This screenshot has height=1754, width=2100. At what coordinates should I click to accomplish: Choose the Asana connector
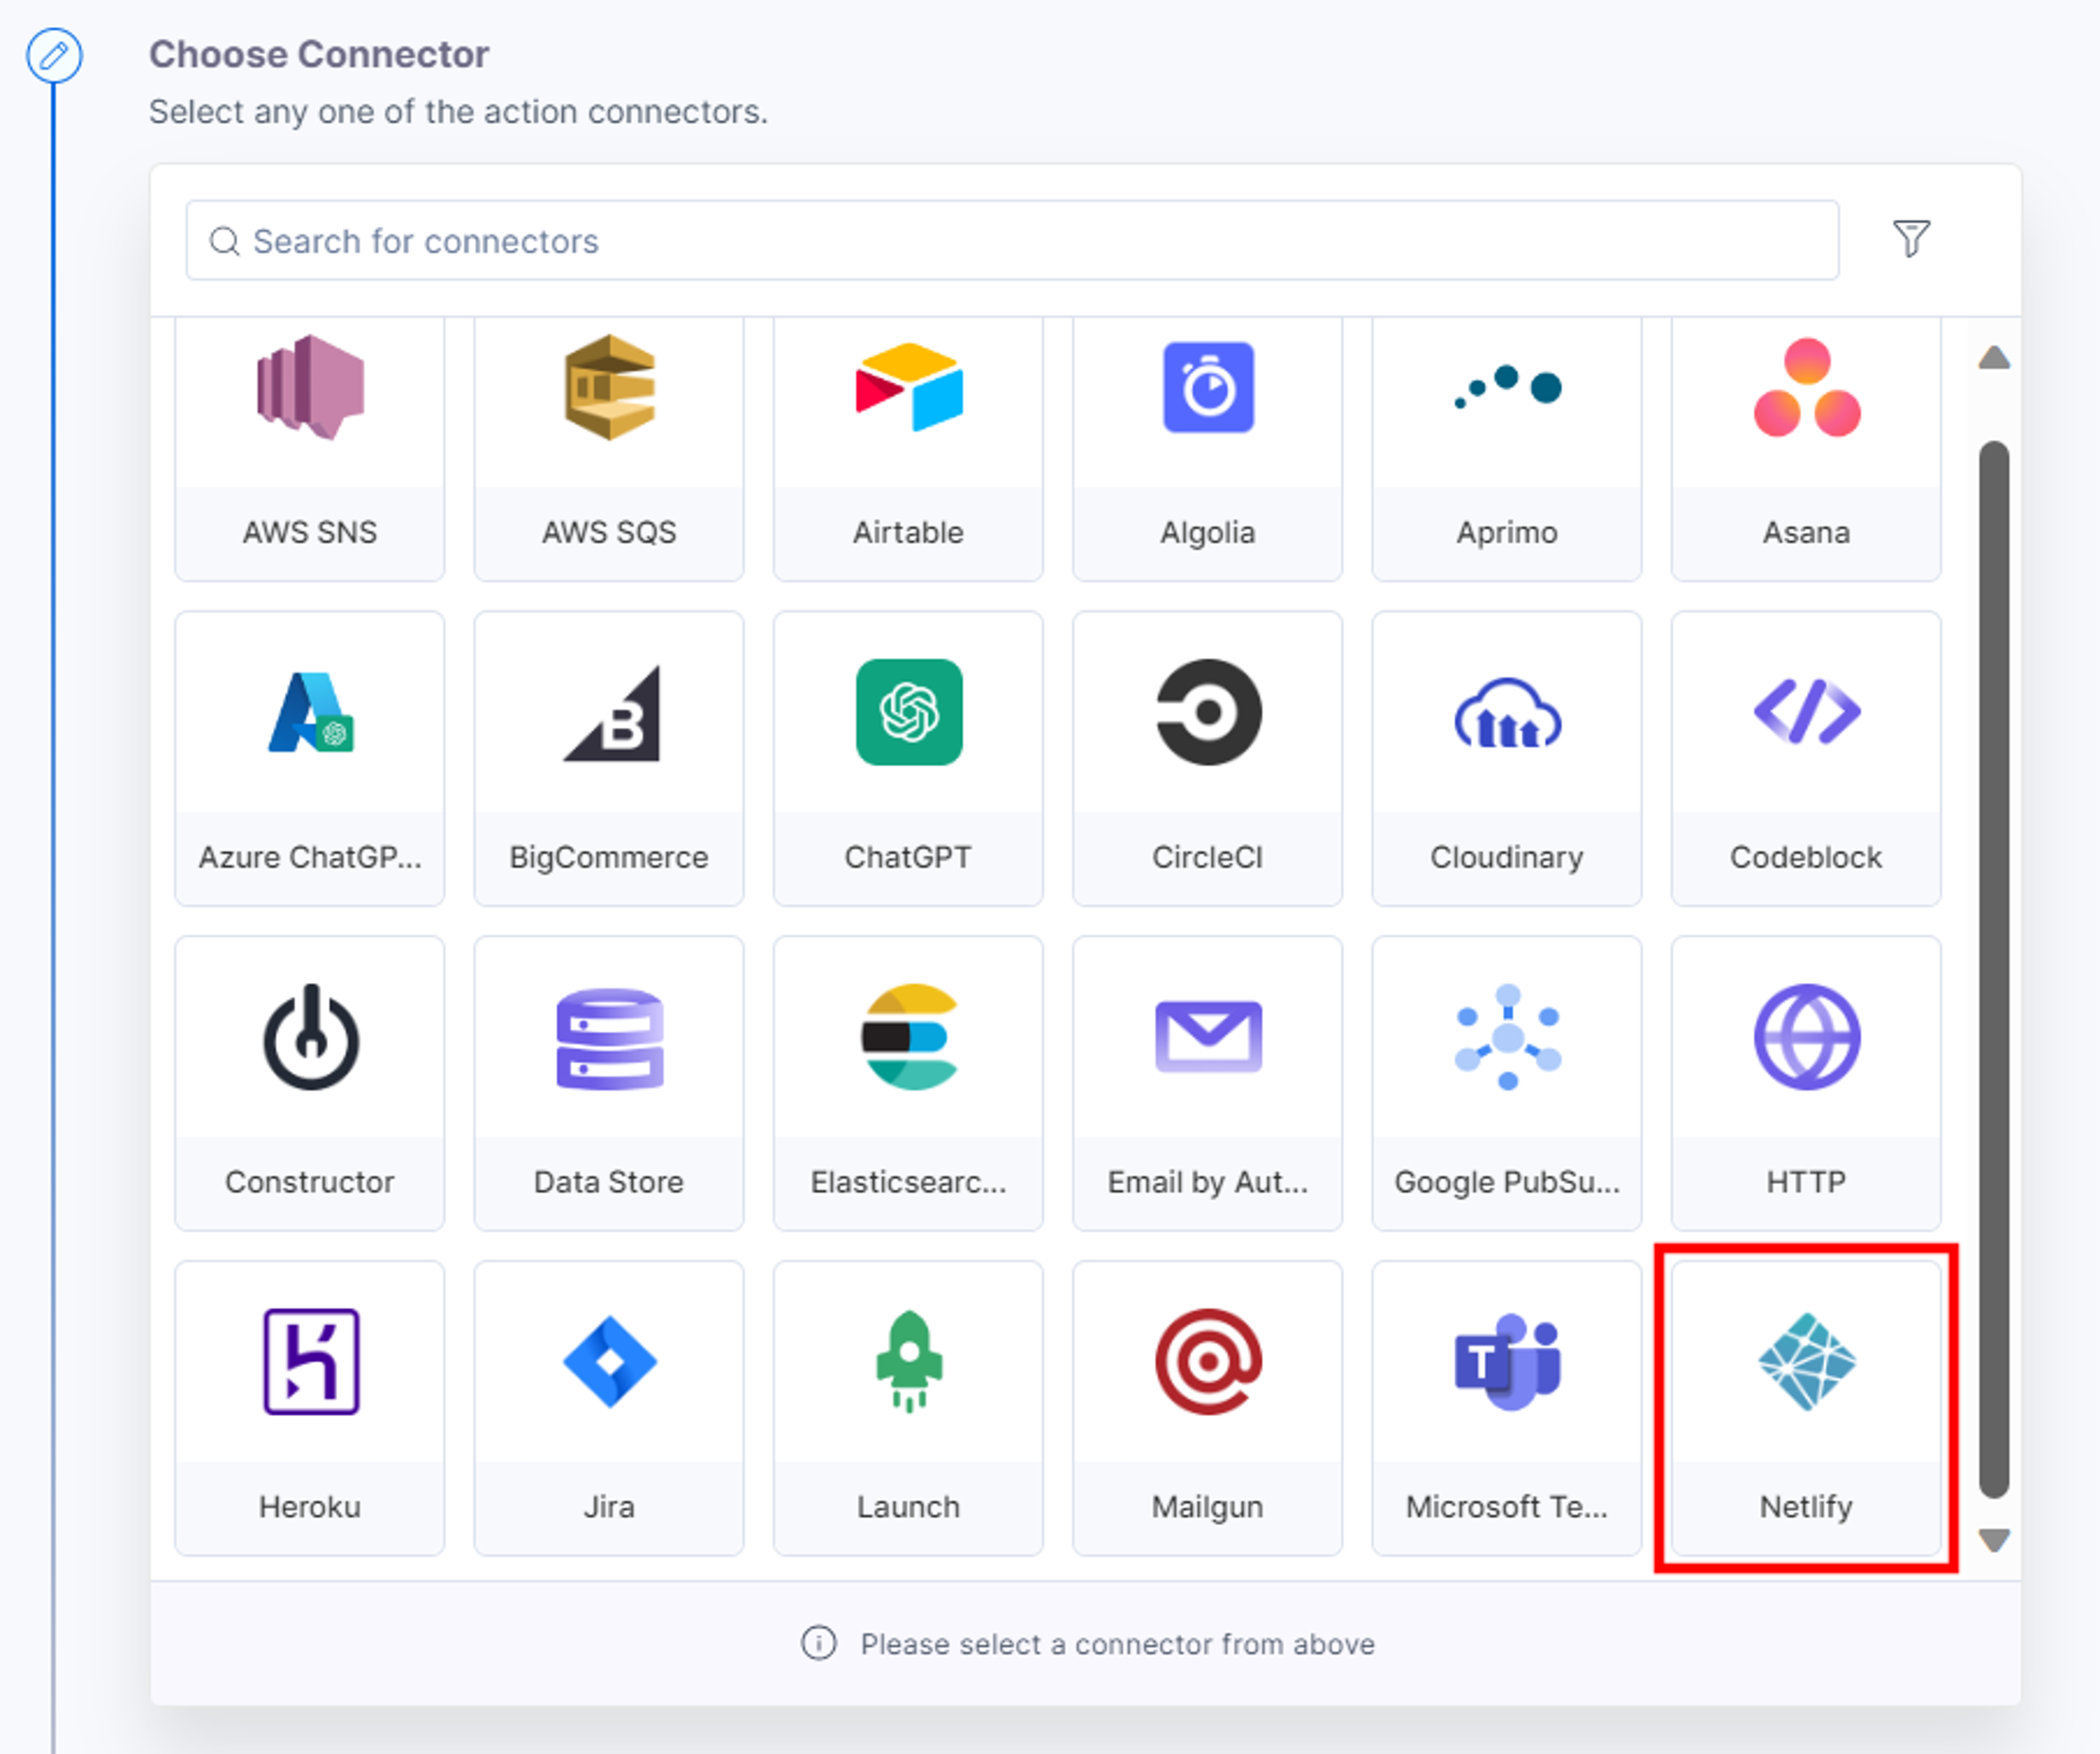(1806, 448)
